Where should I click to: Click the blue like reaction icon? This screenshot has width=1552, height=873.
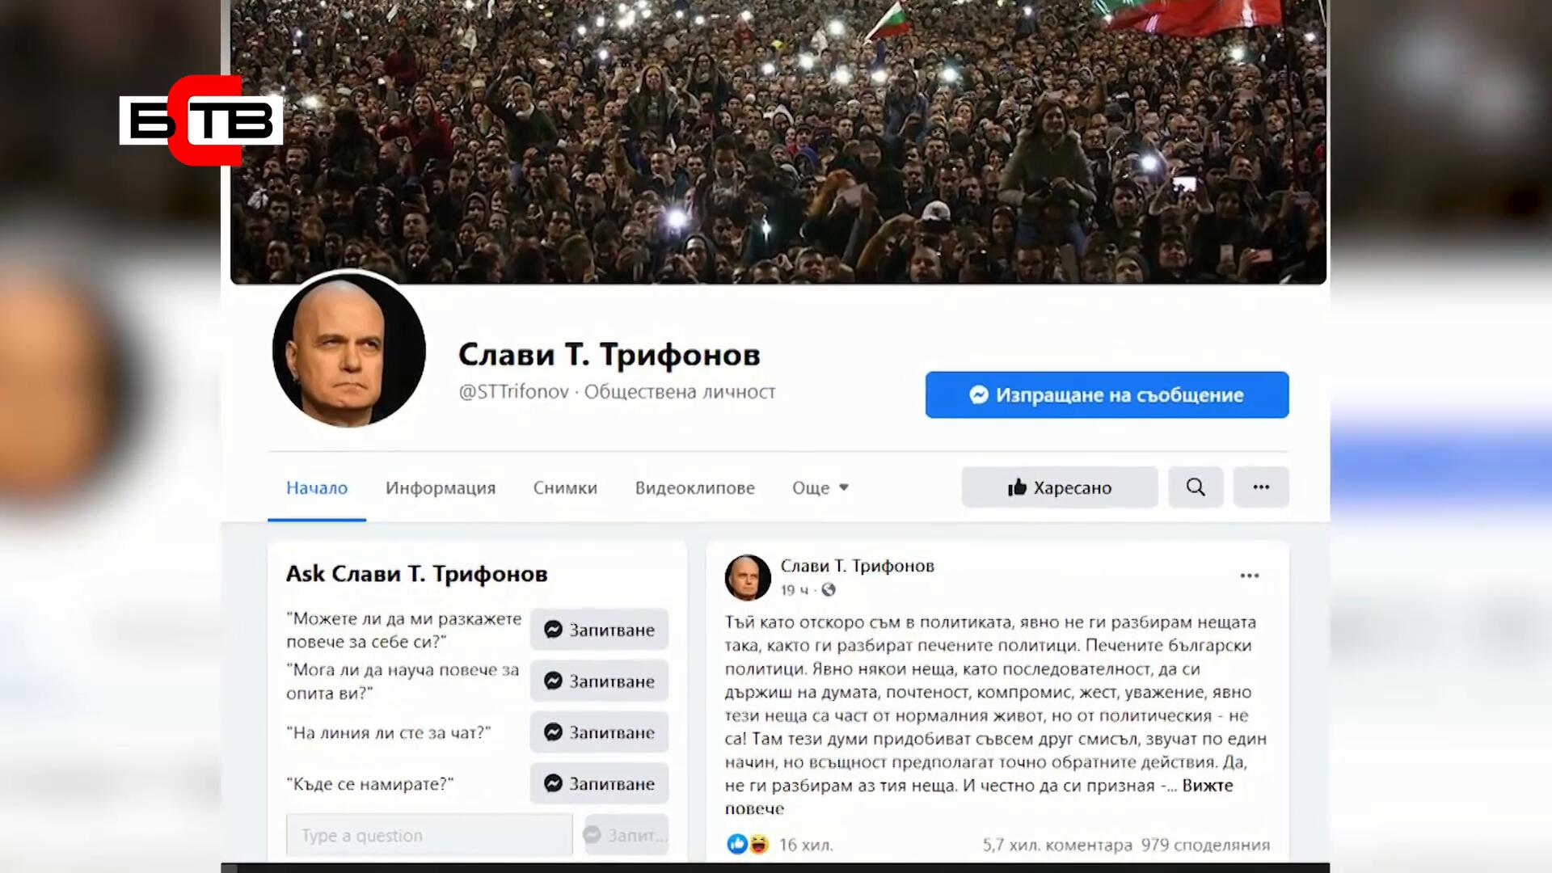[737, 844]
